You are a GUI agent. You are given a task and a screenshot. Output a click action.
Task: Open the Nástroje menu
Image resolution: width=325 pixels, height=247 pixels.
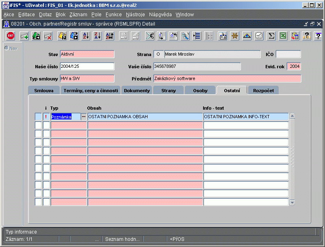point(136,15)
